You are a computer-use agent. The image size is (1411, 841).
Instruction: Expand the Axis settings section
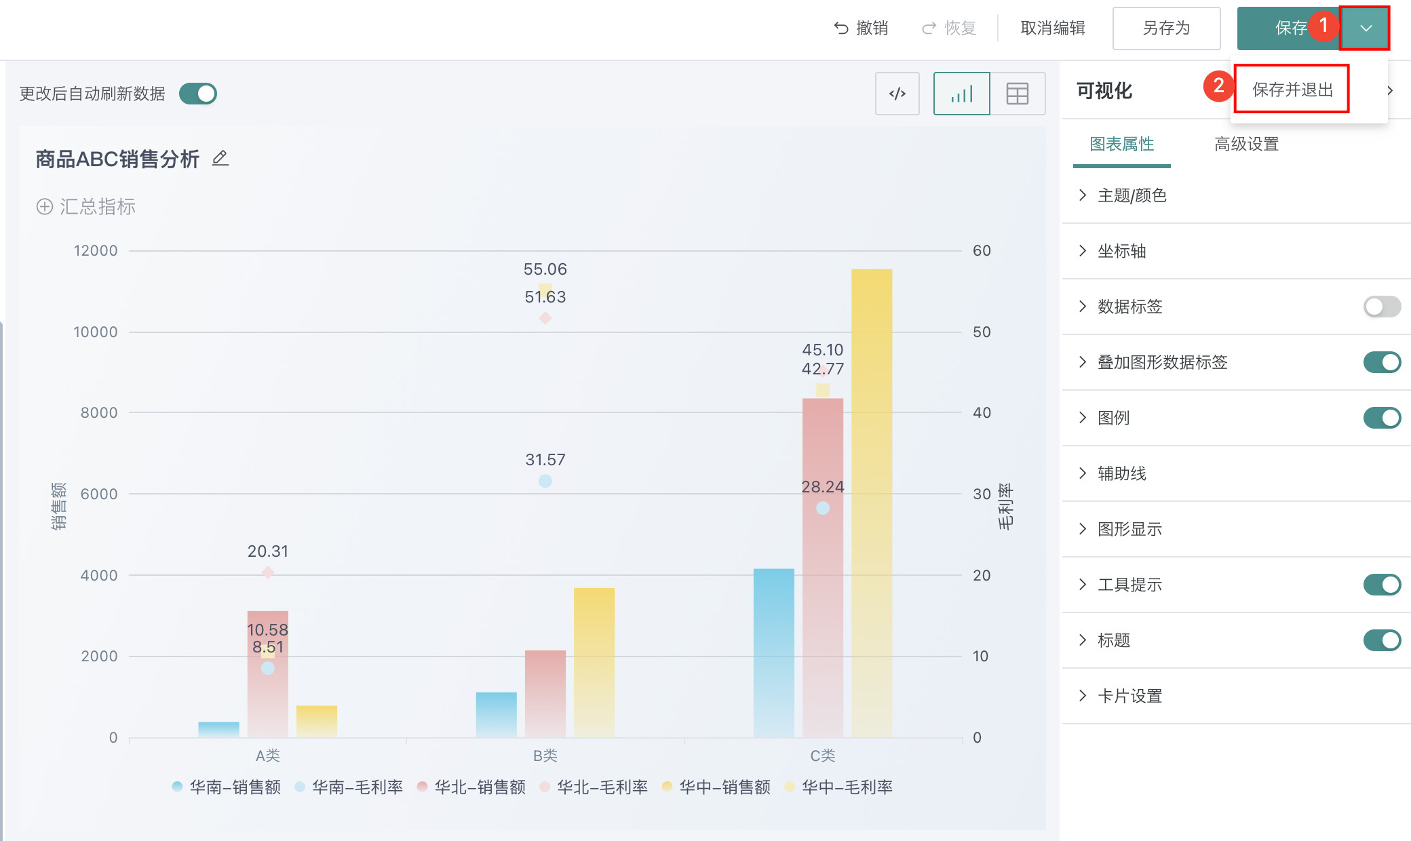(x=1121, y=252)
